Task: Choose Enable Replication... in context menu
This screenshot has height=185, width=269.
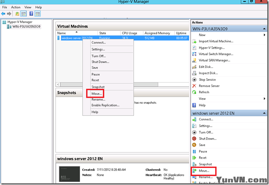Action: 108,105
